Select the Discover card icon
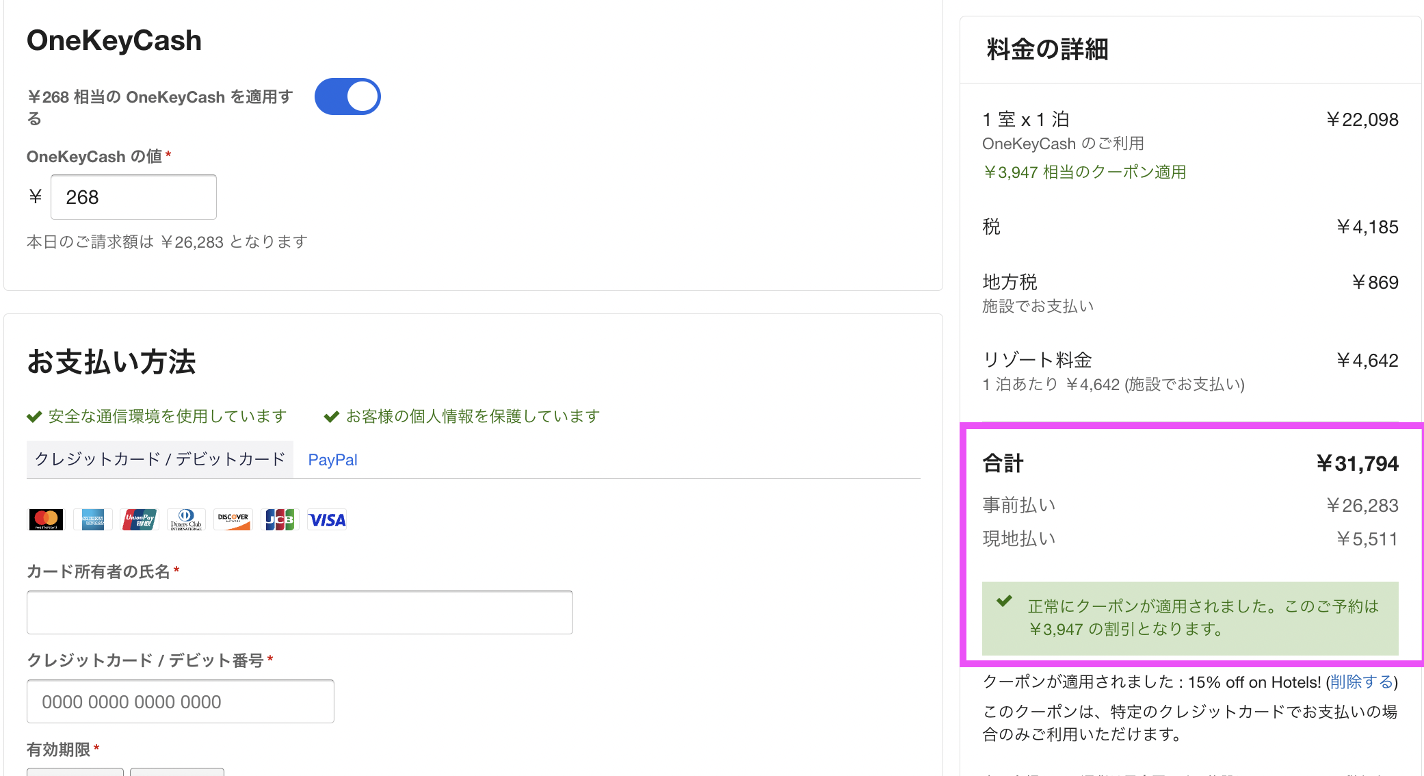The height and width of the screenshot is (776, 1424). [233, 519]
